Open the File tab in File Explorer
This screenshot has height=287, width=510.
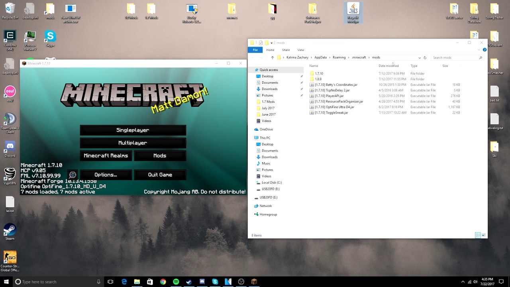coord(255,50)
